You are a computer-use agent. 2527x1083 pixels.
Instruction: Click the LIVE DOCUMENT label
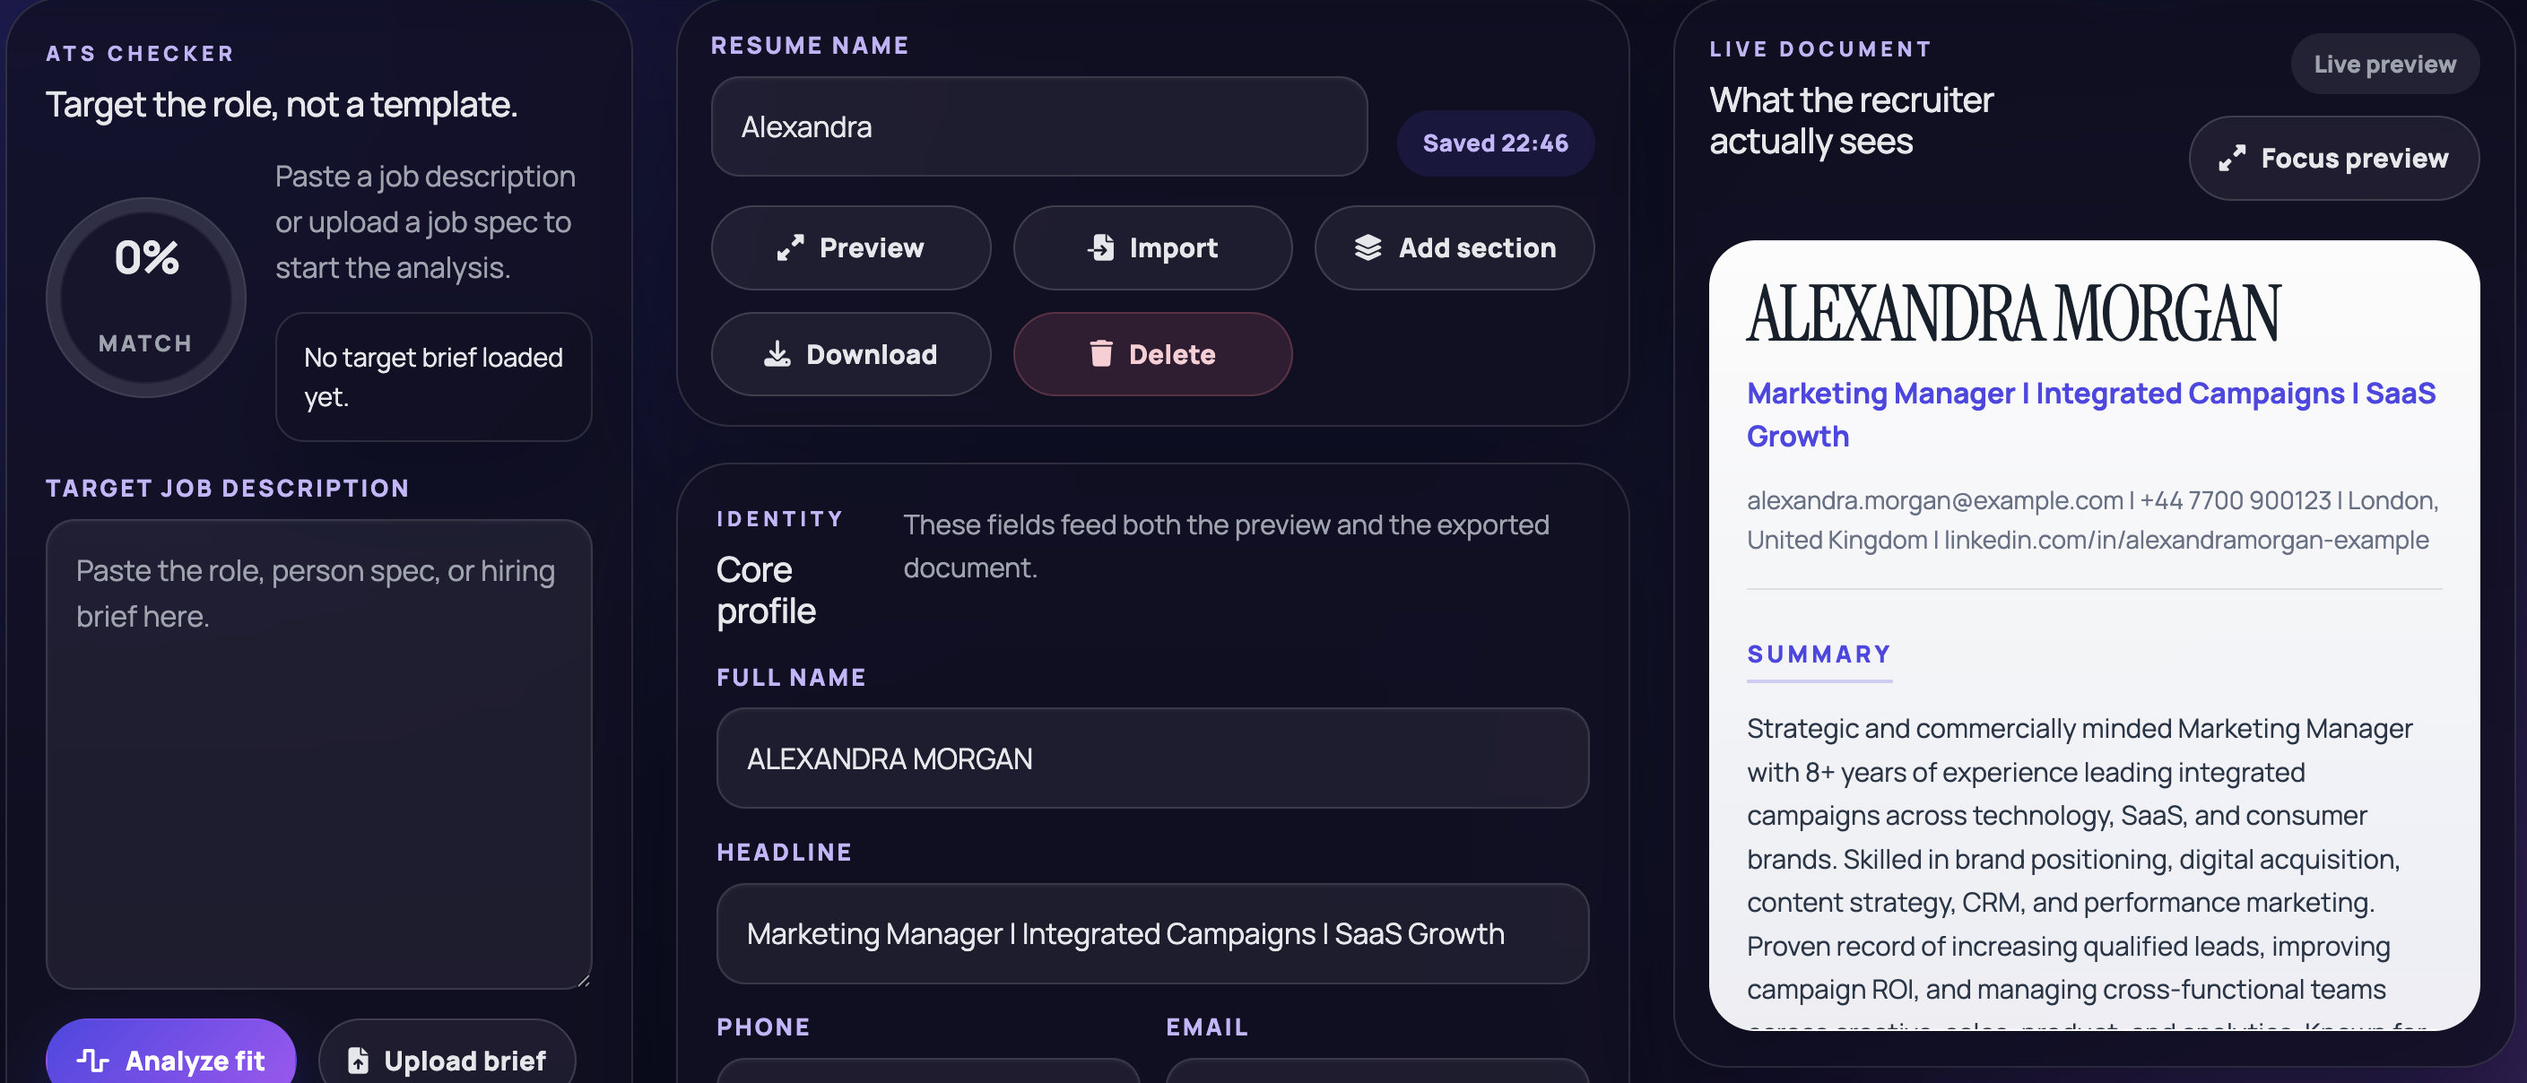[1820, 49]
